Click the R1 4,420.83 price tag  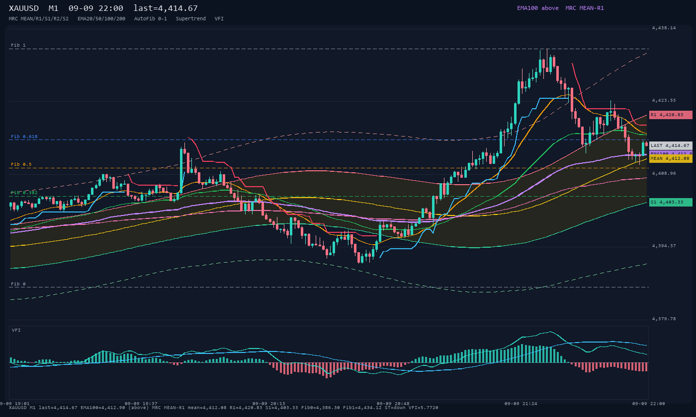tap(671, 115)
